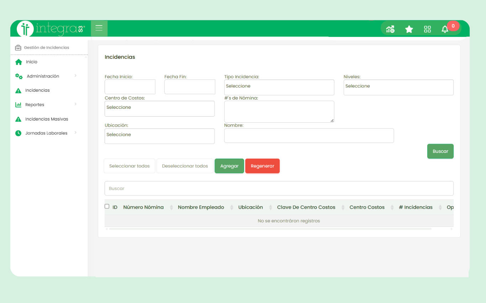This screenshot has height=303, width=486.
Task: Sort by Nombre Empleado column arrows
Action: click(x=232, y=207)
